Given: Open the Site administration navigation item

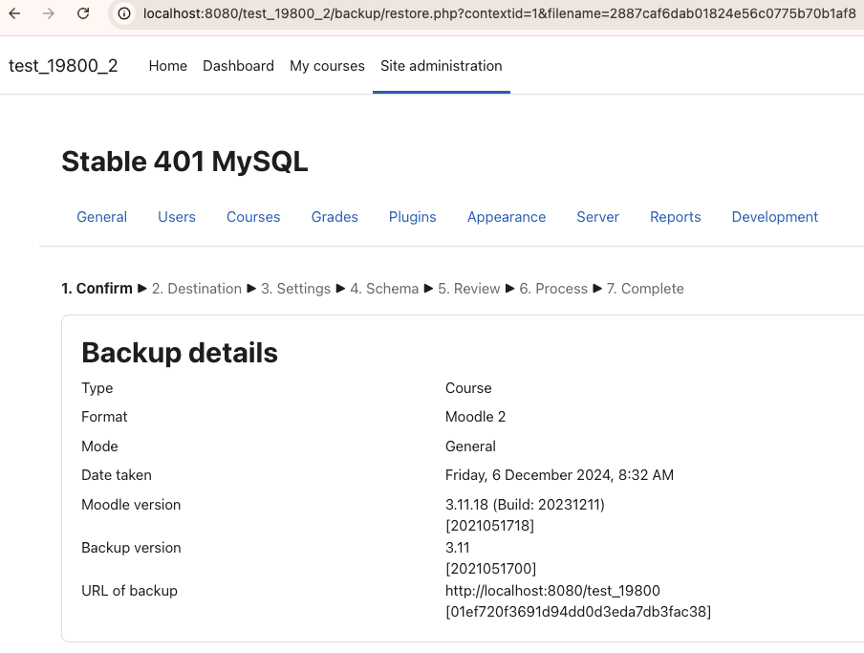Looking at the screenshot, I should [441, 66].
